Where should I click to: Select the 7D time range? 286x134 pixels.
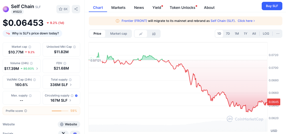(228, 33)
